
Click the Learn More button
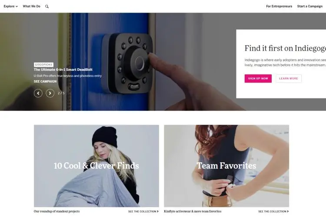pyautogui.click(x=289, y=79)
